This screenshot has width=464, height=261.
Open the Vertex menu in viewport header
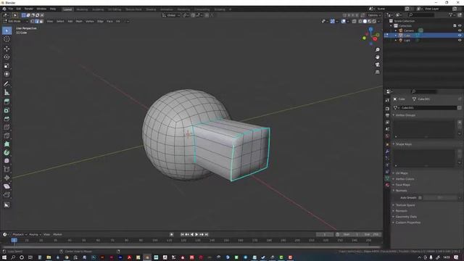click(90, 21)
